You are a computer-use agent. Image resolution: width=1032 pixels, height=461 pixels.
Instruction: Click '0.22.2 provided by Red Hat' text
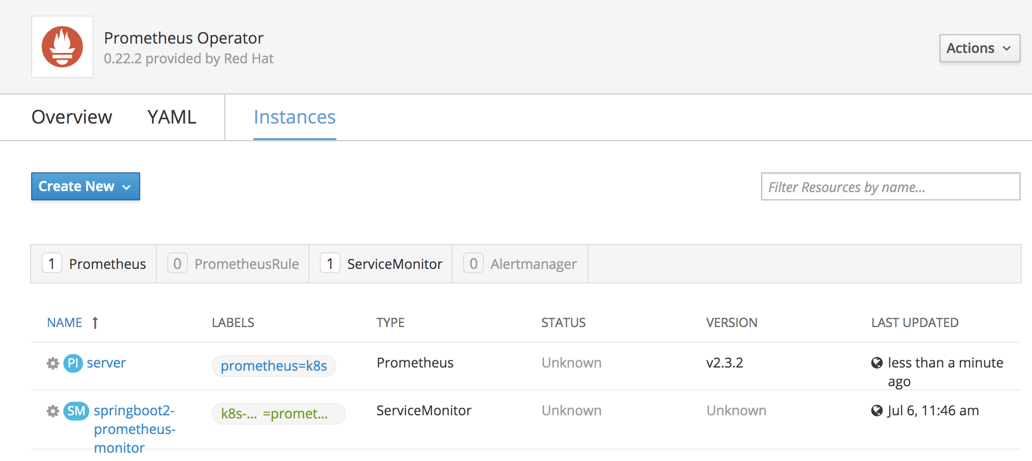188,59
